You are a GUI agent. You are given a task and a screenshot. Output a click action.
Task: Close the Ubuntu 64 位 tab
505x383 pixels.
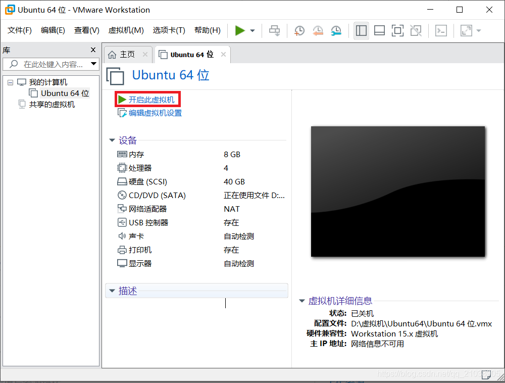pyautogui.click(x=223, y=55)
